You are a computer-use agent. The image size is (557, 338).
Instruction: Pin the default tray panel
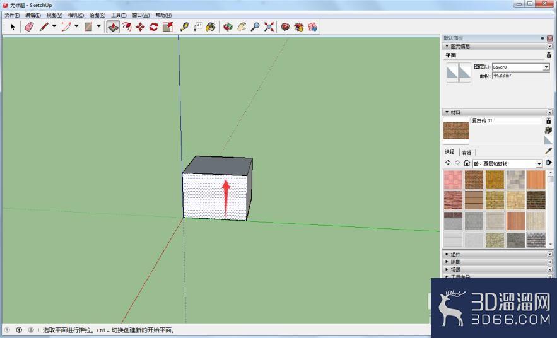[x=542, y=38]
